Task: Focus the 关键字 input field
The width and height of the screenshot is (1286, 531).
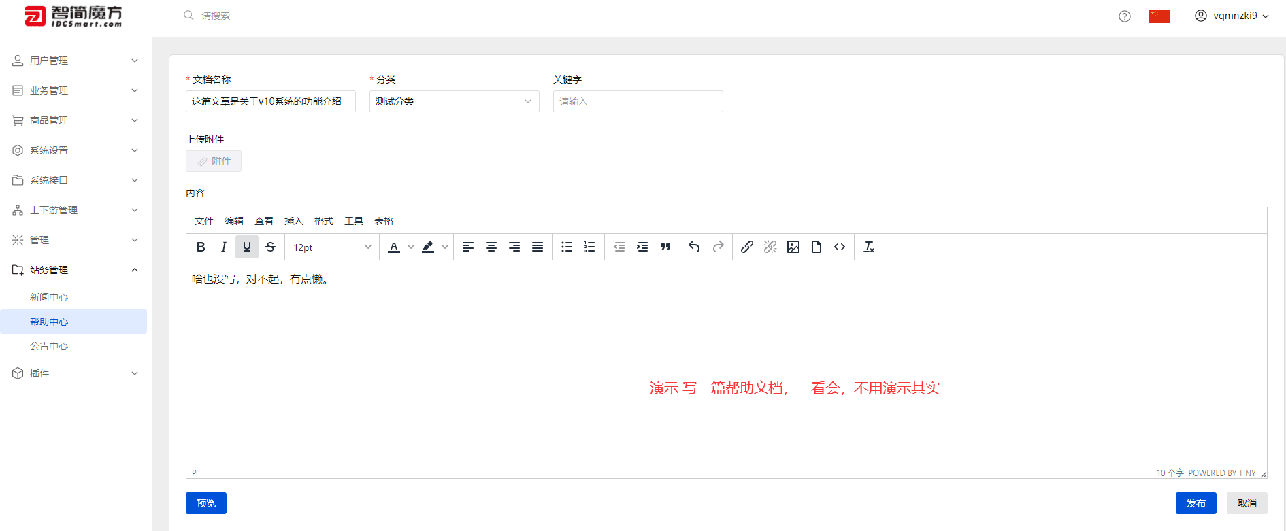Action: pyautogui.click(x=638, y=101)
